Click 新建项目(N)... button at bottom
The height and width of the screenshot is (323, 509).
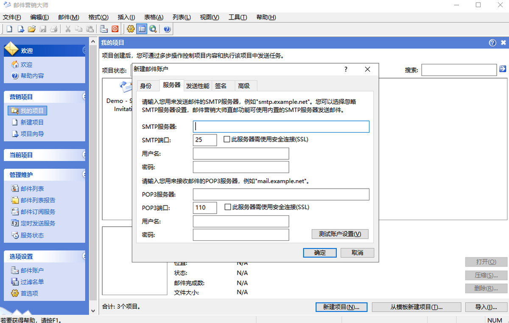[x=341, y=307]
